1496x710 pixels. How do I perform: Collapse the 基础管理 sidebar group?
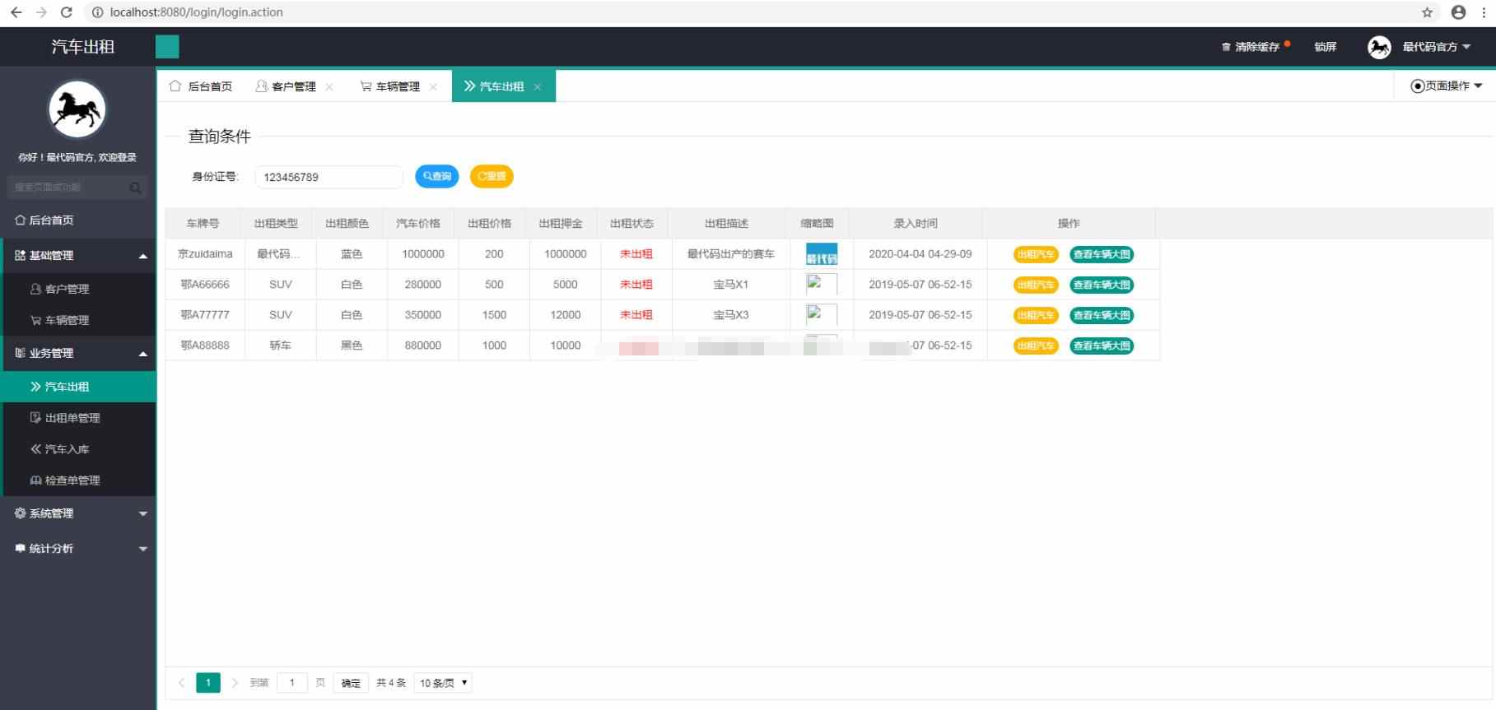78,256
